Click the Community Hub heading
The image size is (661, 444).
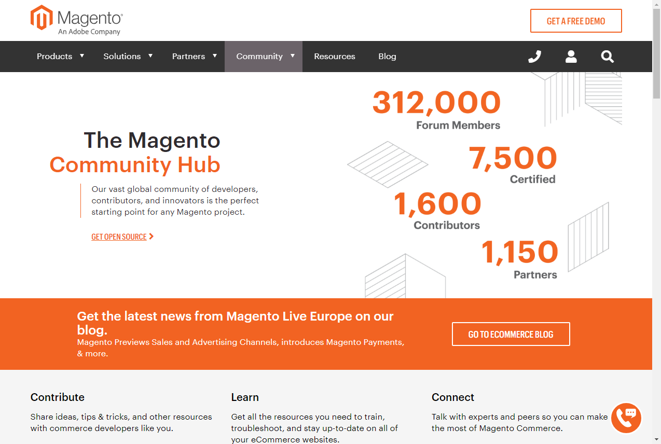[x=135, y=165]
